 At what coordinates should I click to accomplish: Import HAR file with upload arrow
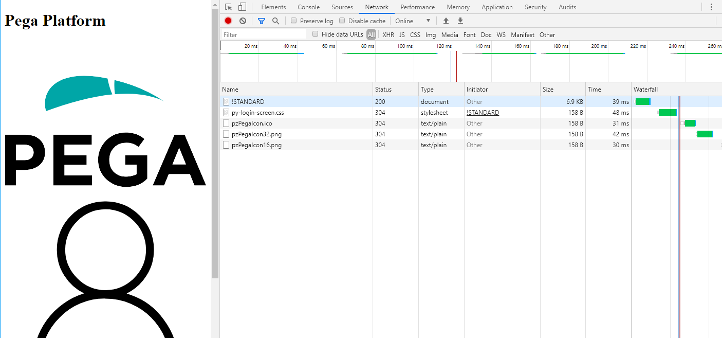[446, 21]
